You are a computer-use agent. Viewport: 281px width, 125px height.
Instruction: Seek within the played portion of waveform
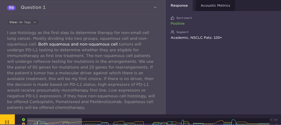tap(54, 121)
